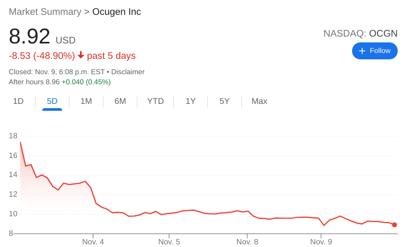Viewport: 412px width, 247px height.
Task: Click the 8.92 USD price
Action: [30, 37]
